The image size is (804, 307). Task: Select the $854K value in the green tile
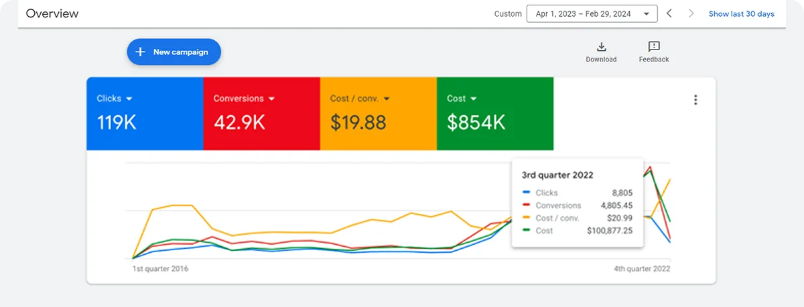(x=476, y=123)
